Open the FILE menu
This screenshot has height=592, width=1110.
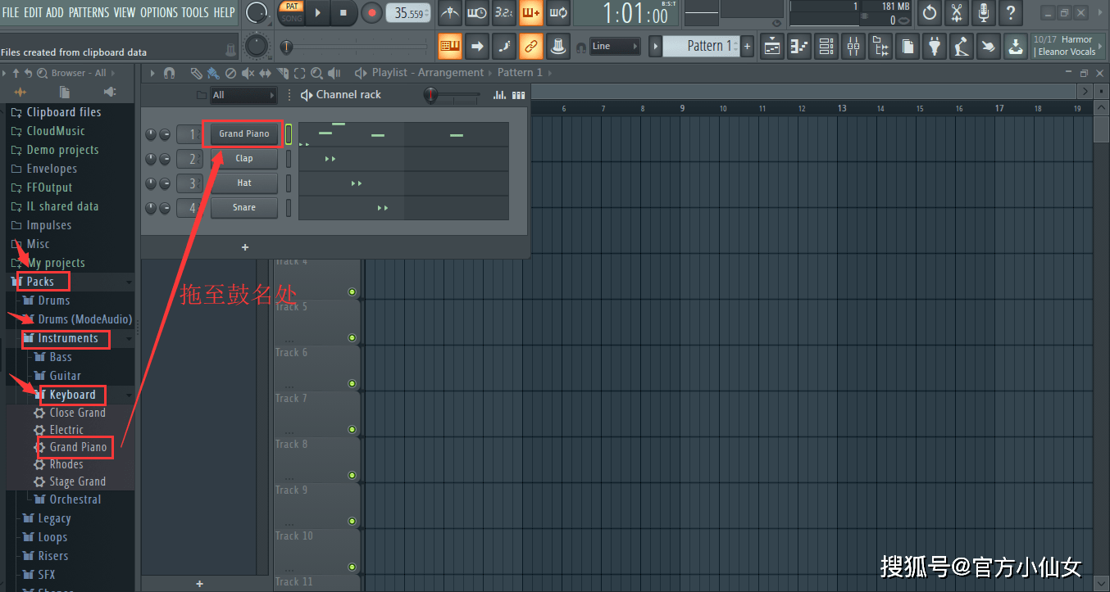(11, 12)
